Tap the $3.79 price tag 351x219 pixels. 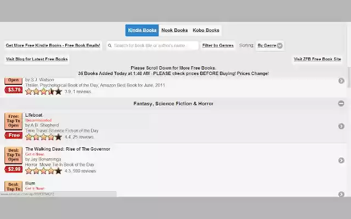(x=14, y=90)
